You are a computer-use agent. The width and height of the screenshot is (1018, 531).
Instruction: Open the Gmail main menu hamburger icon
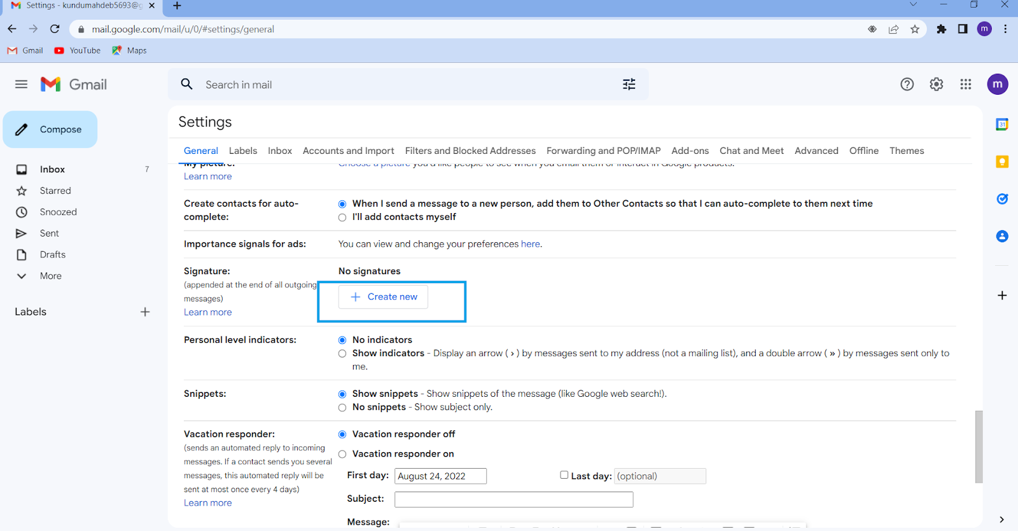tap(21, 84)
